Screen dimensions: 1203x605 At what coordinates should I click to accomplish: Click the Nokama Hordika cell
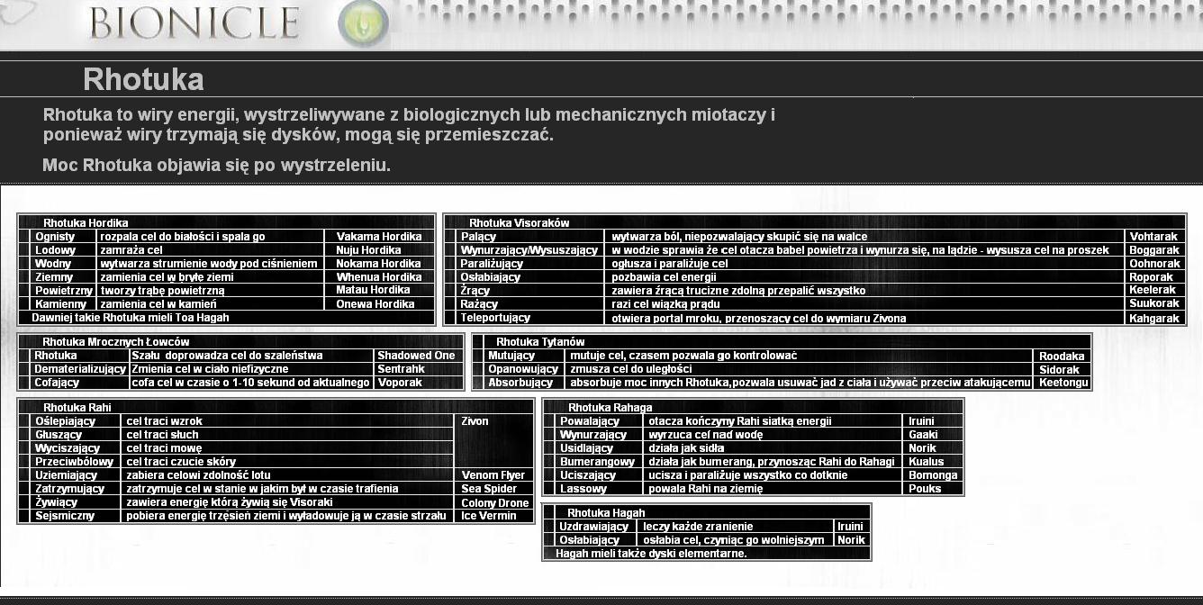379,264
